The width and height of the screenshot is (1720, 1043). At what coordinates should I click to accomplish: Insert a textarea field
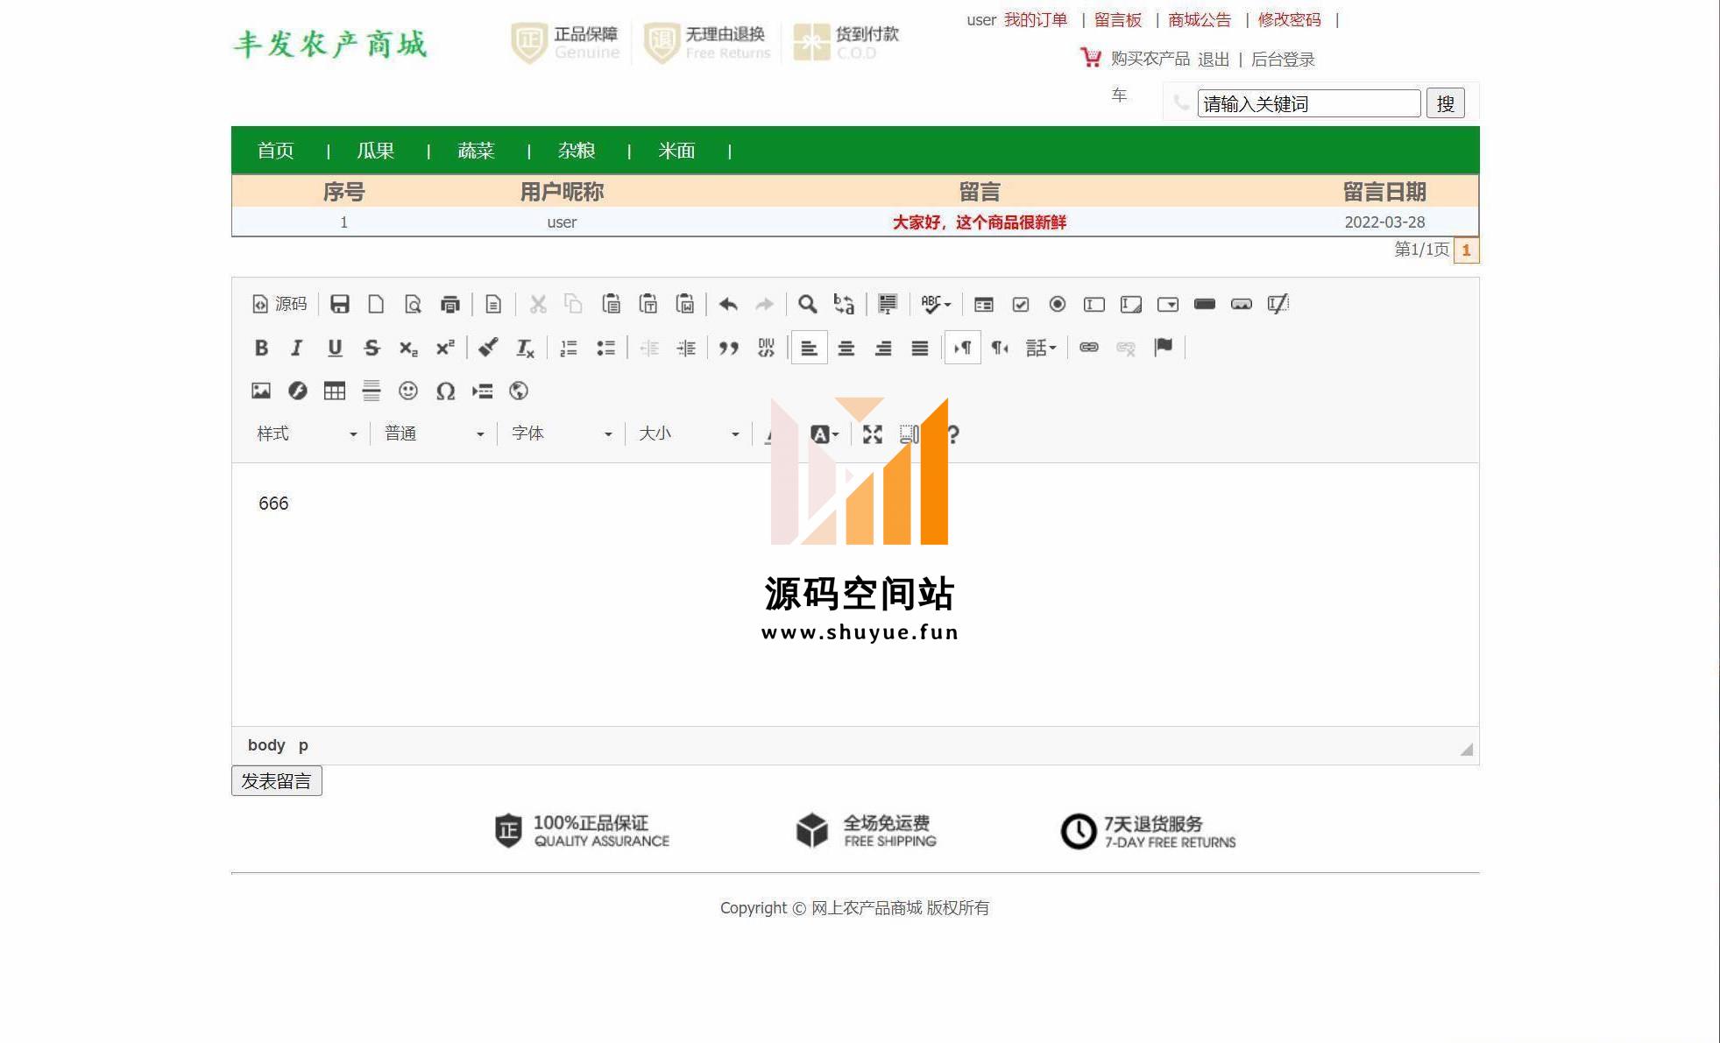tap(1131, 304)
